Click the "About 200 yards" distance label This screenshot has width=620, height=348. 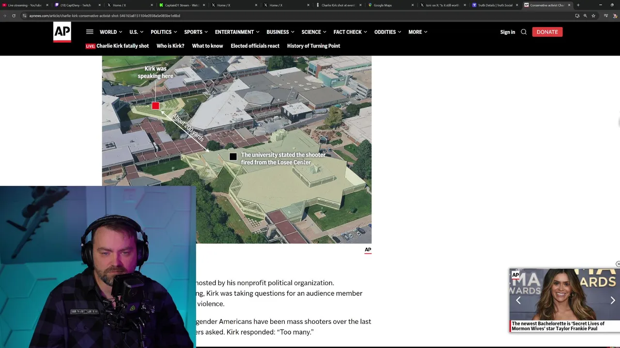coord(188,127)
